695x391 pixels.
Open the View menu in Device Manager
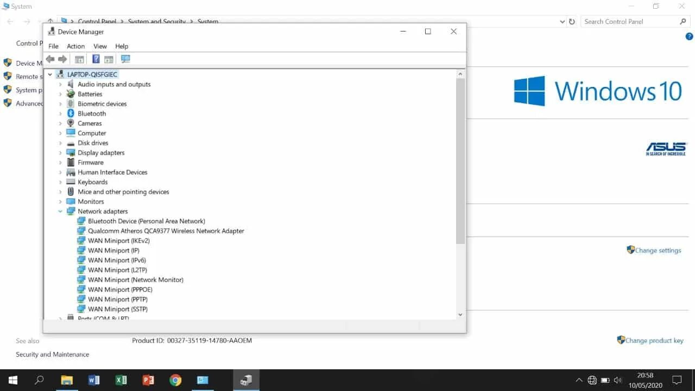pos(100,46)
